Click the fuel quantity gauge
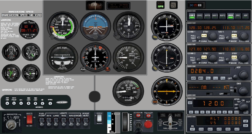This screenshot has width=252, height=134. point(11,52)
